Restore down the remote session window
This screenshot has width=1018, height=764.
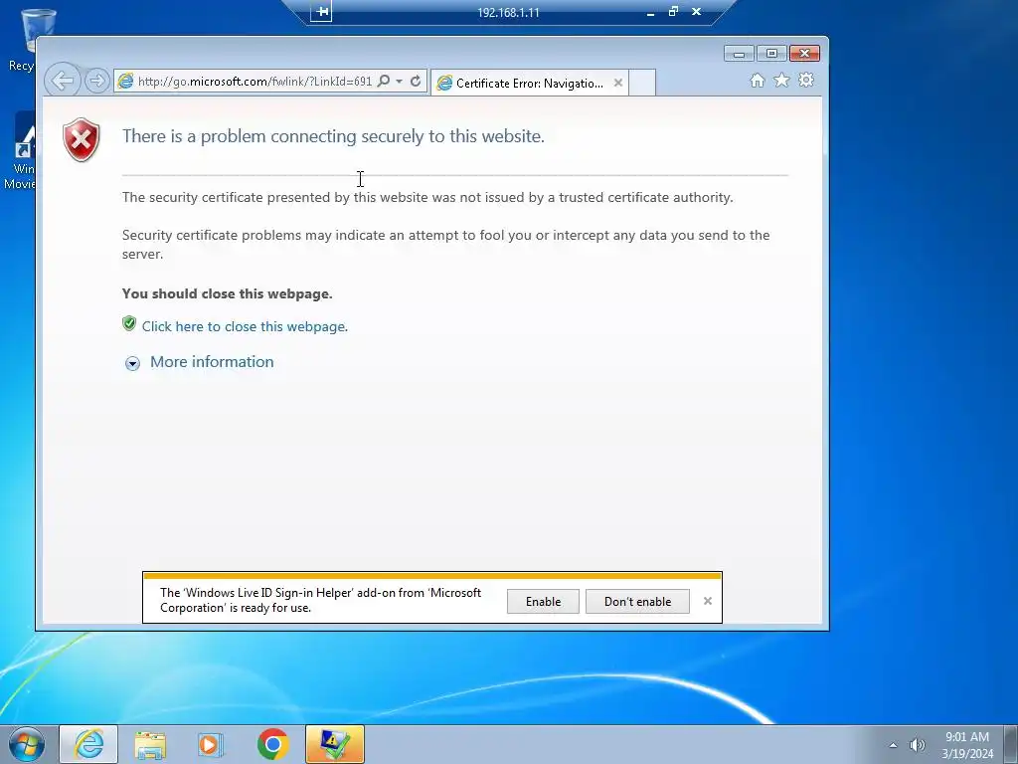(673, 12)
